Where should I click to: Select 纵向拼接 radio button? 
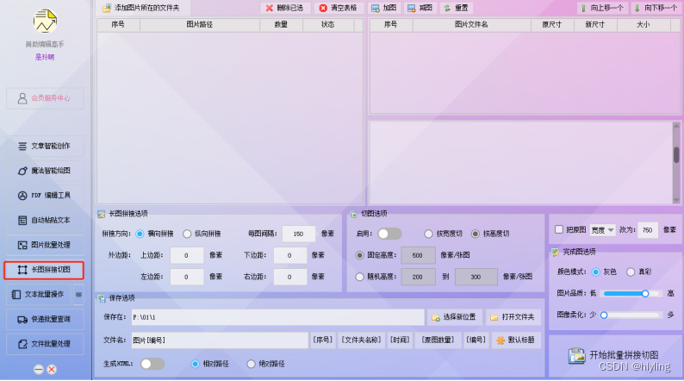[x=187, y=234]
